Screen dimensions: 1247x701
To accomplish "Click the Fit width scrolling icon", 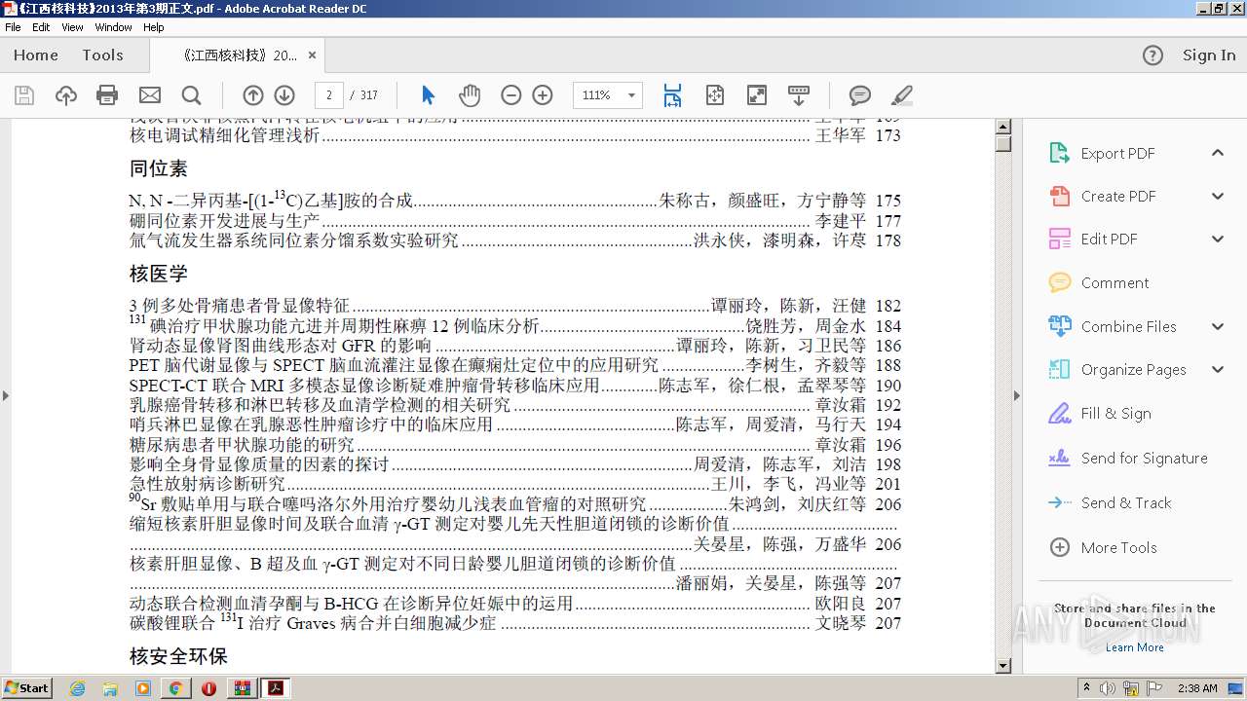I will point(672,94).
